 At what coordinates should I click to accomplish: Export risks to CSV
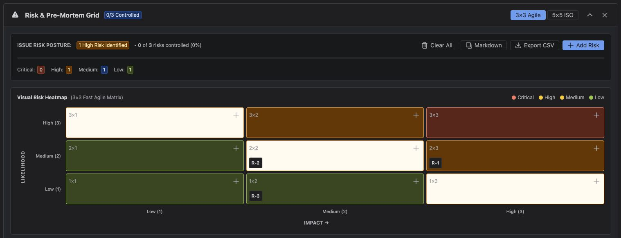pos(535,45)
